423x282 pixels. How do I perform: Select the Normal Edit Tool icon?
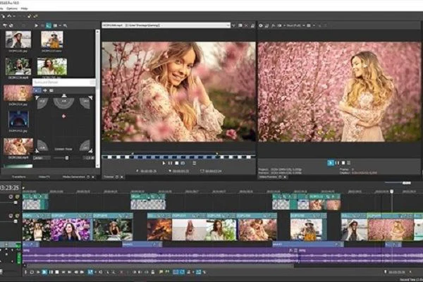pos(90,272)
